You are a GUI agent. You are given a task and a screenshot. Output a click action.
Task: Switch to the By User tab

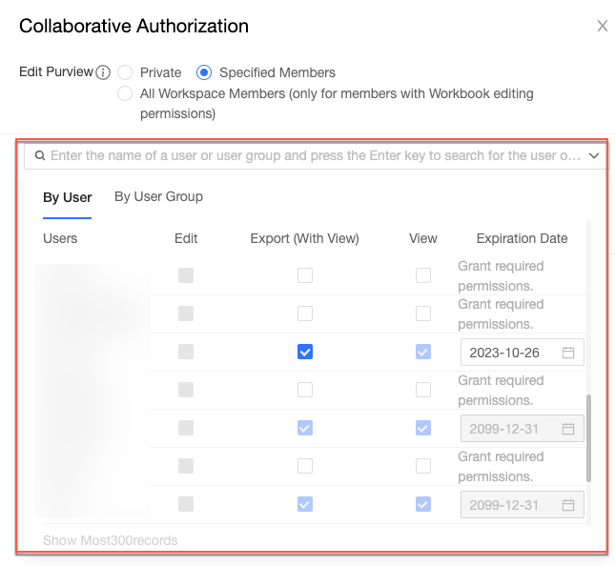[67, 197]
